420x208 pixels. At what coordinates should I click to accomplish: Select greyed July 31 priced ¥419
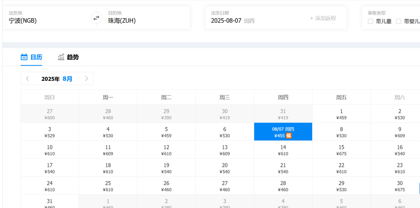click(283, 114)
